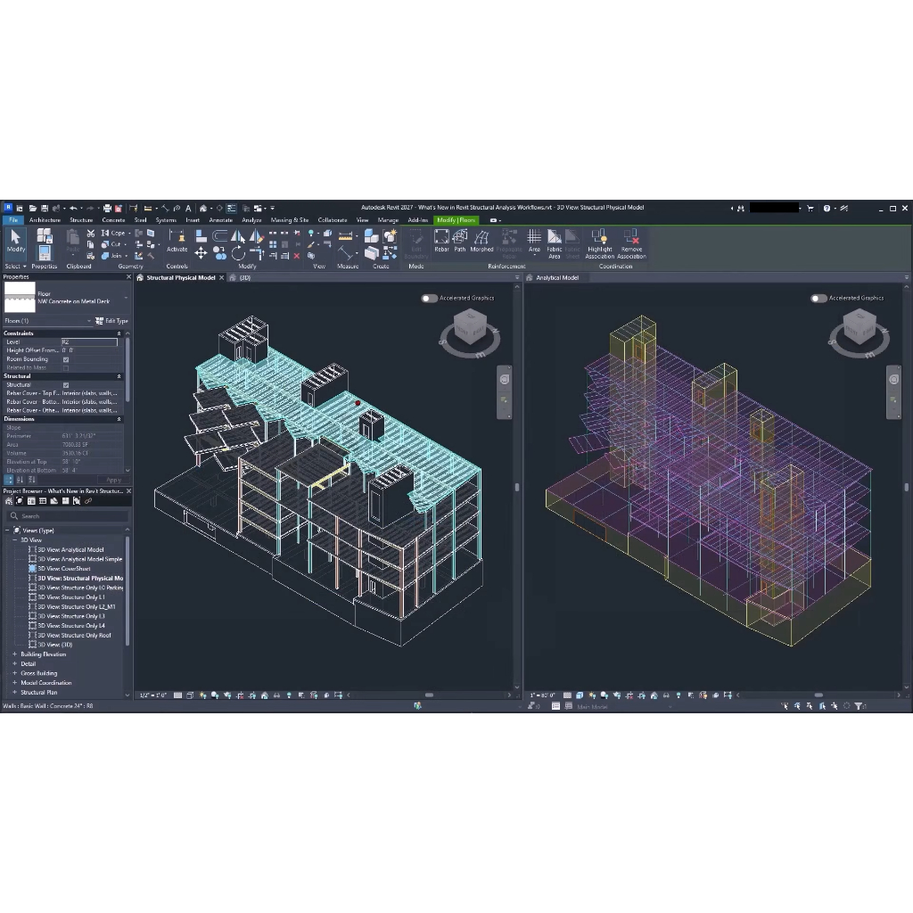Viewport: 913px width, 913px height.
Task: Select the Modify arrow tool
Action: (x=16, y=241)
